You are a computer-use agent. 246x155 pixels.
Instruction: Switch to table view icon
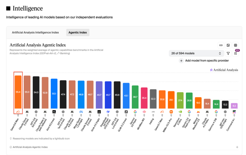coord(236,45)
